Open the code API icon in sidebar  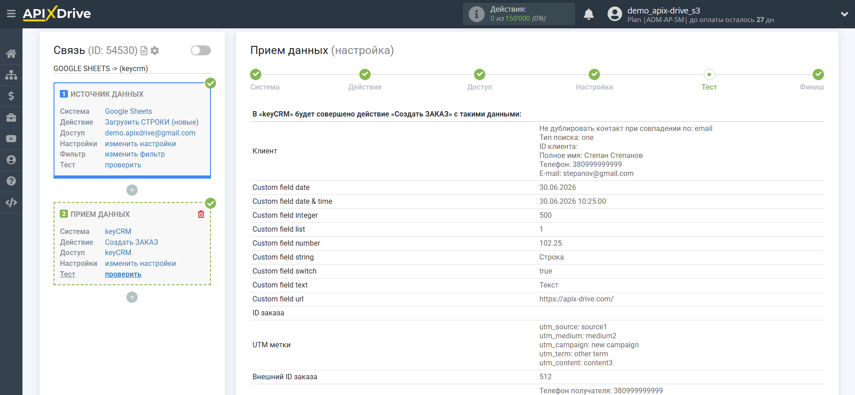(11, 202)
